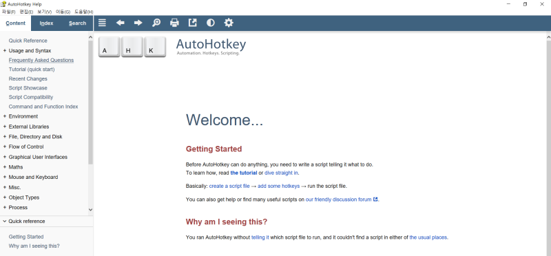
Task: Click the zoom magnifier icon in toolbar
Action: point(156,23)
